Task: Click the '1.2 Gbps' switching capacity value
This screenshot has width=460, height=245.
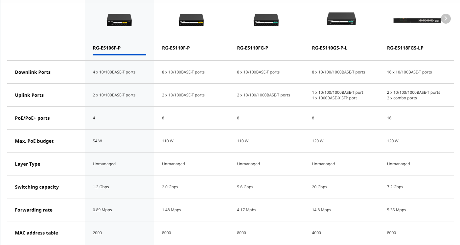Action: (x=101, y=187)
